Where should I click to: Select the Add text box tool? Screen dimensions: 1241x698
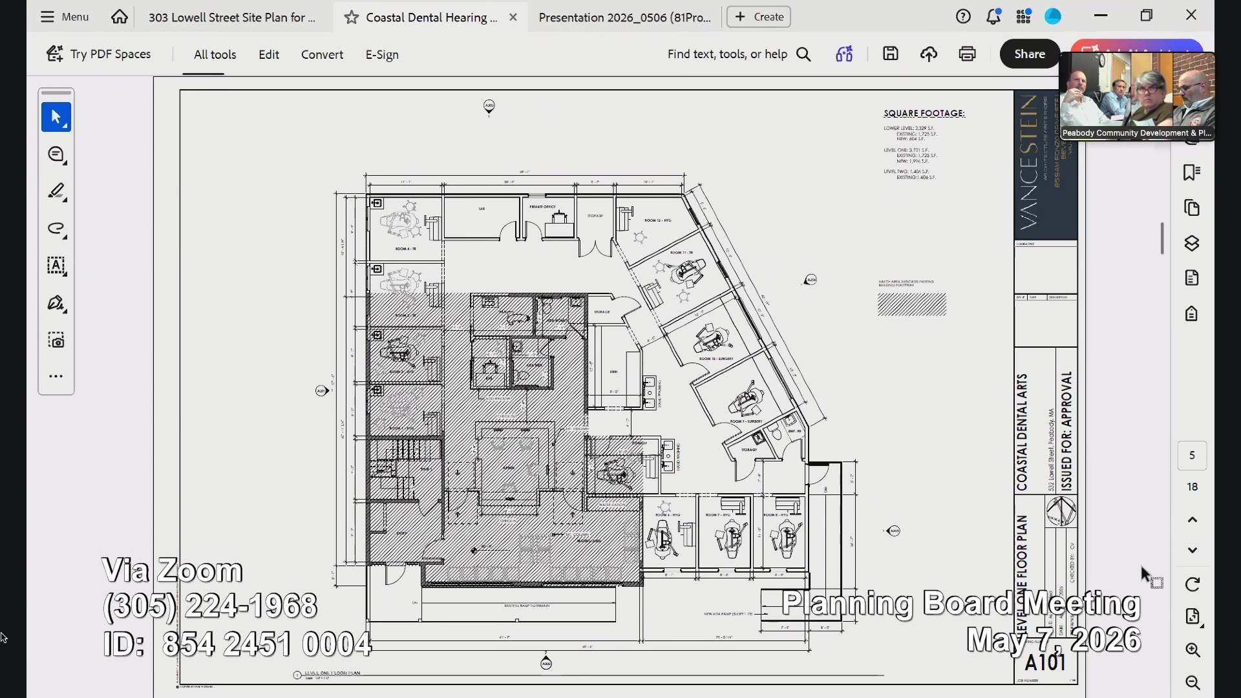(x=56, y=266)
